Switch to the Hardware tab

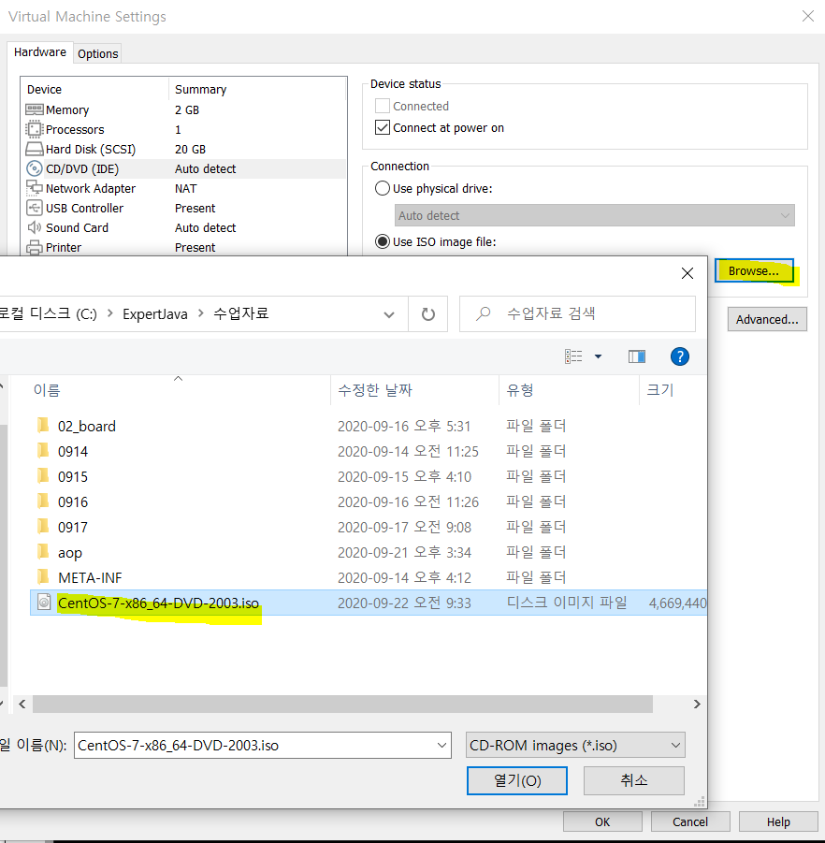tap(40, 52)
